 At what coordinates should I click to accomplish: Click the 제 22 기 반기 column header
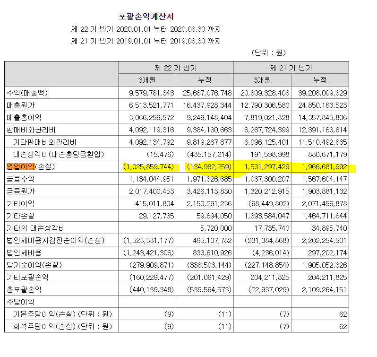point(176,68)
